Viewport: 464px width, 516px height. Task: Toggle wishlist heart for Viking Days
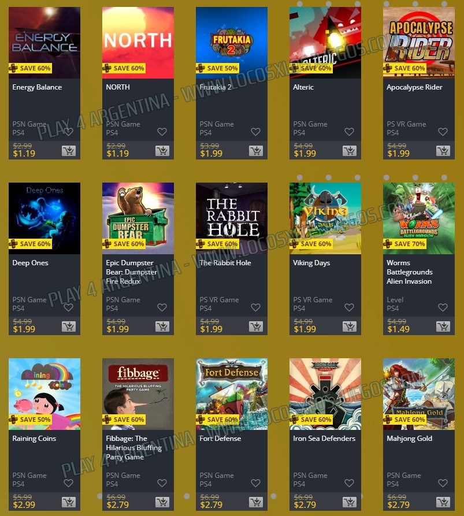(349, 307)
